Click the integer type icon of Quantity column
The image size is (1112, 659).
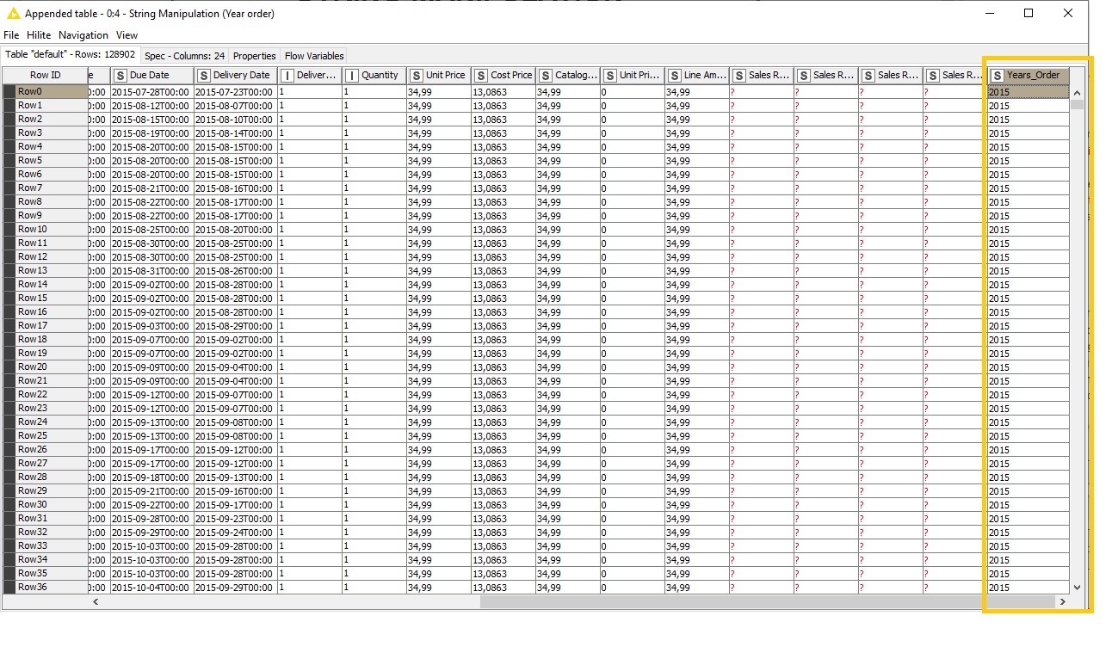(352, 76)
